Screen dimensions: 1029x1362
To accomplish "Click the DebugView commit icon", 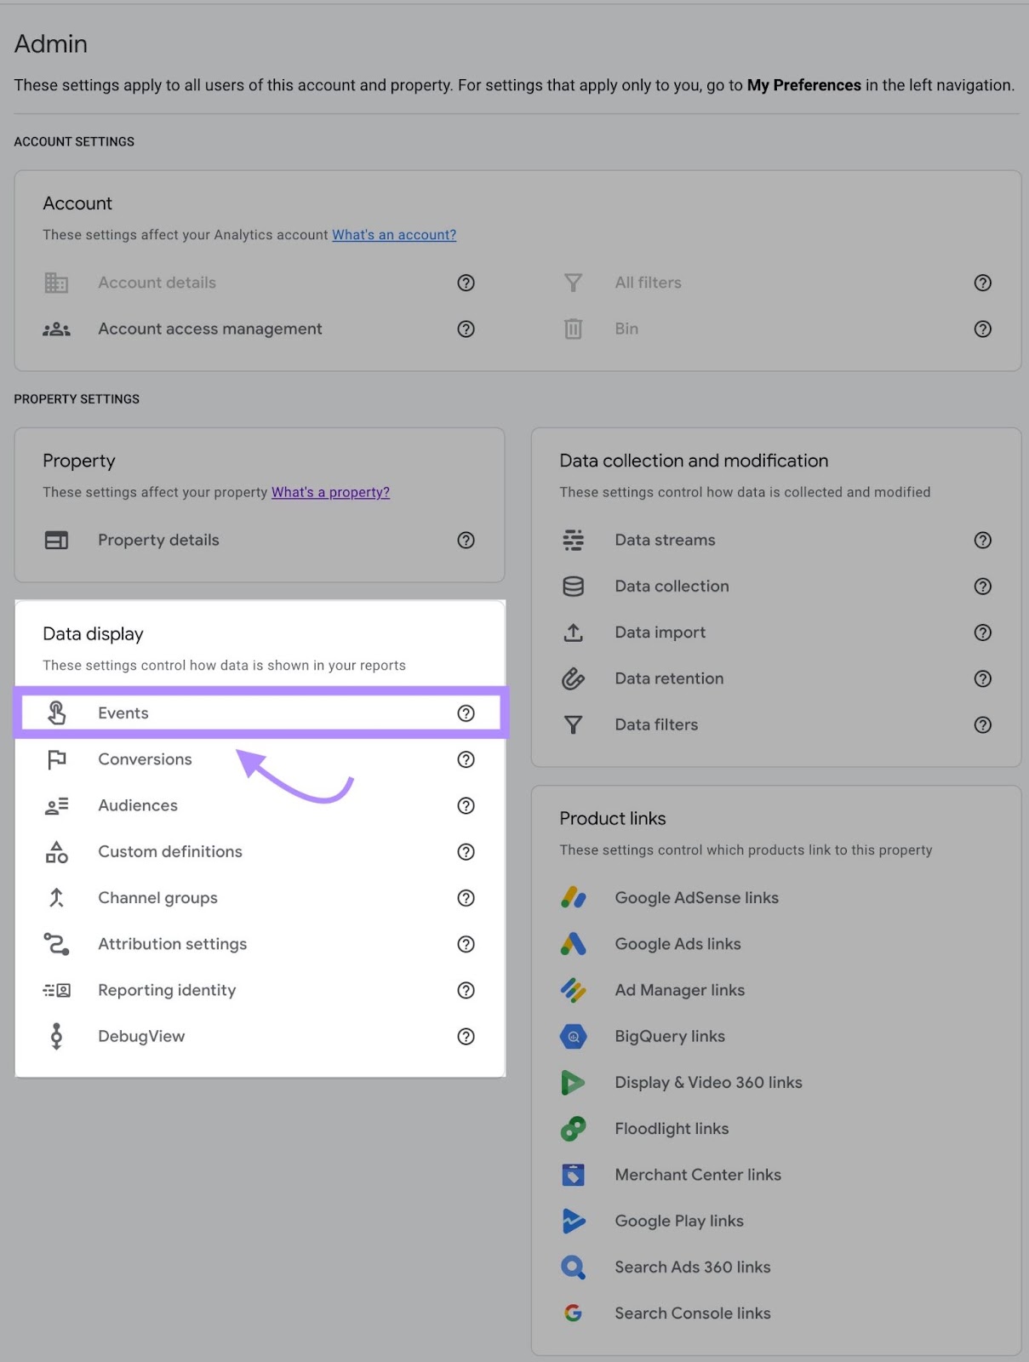I will [56, 1036].
